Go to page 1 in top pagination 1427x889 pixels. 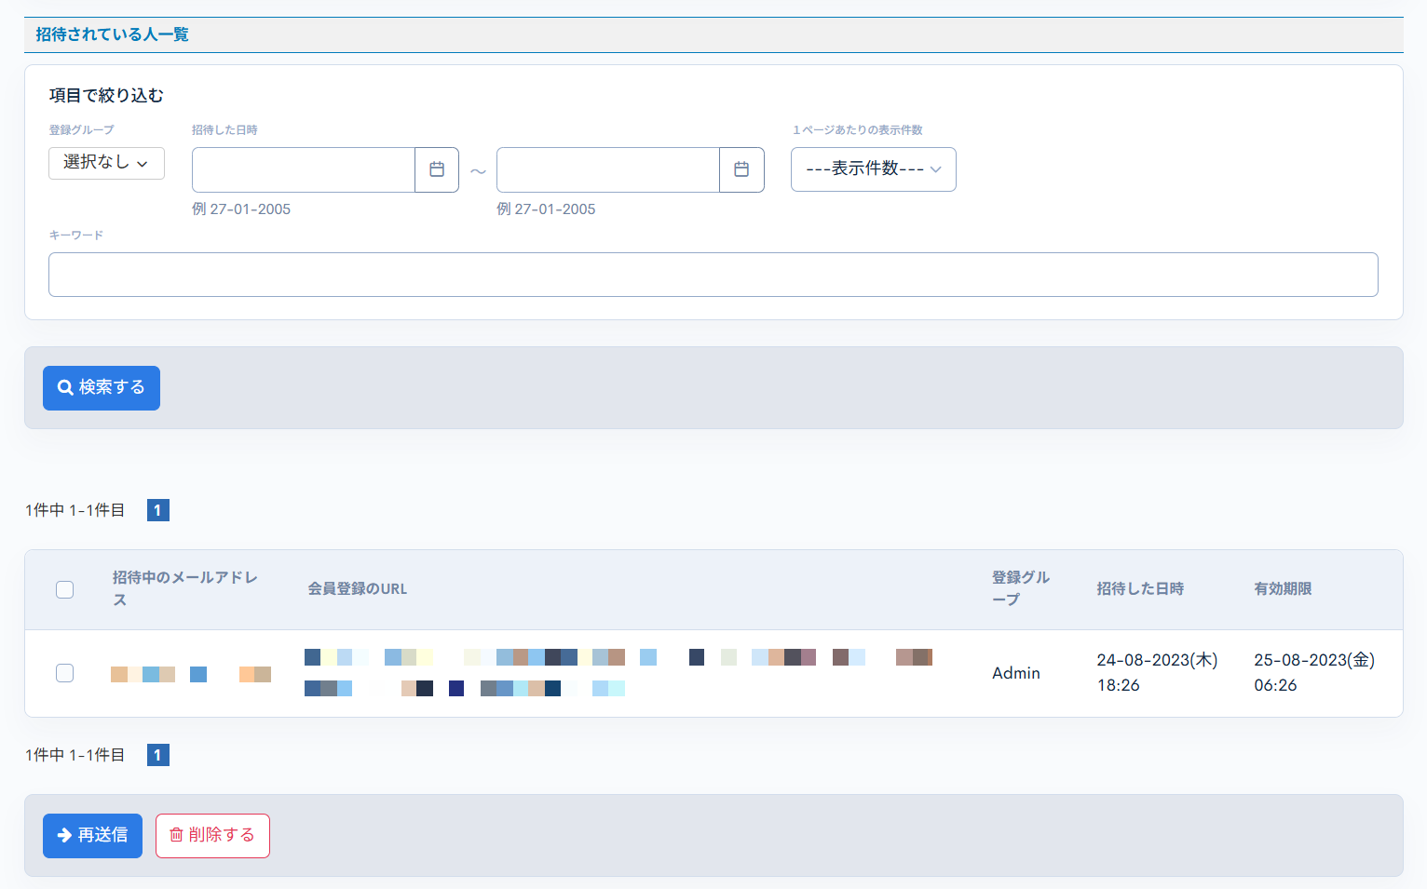pos(158,510)
